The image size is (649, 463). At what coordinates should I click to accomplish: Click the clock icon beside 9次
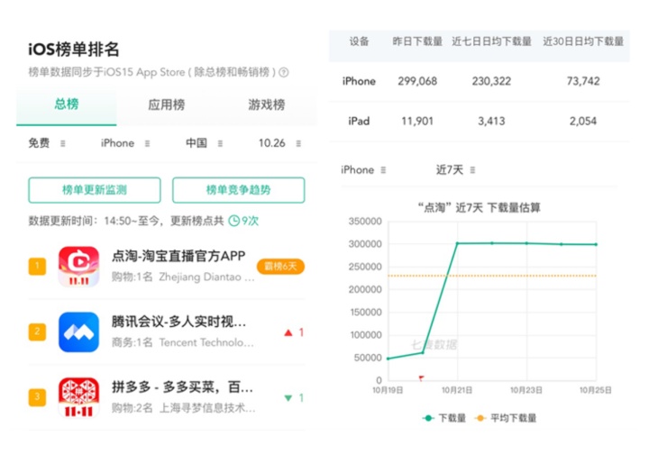233,221
